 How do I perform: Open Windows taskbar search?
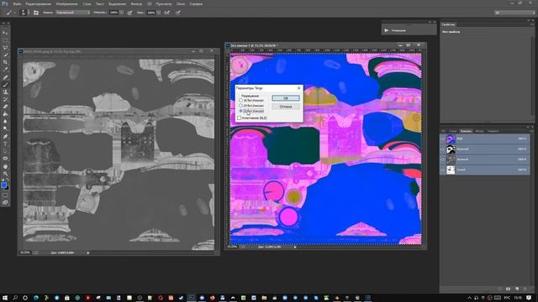(x=15, y=298)
